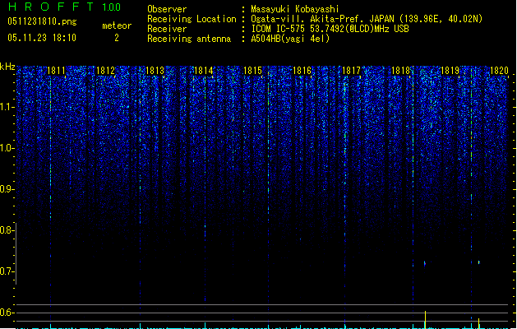Click the 1817 time marker
This screenshot has height=329, width=517.
coord(351,71)
